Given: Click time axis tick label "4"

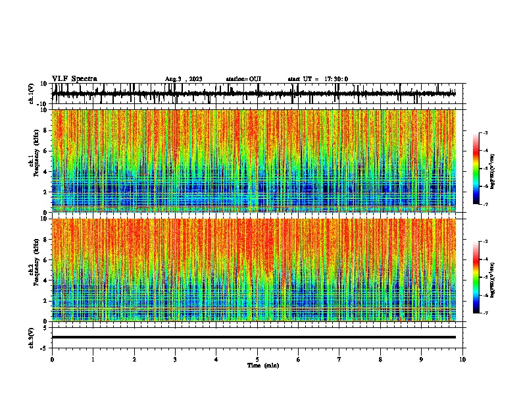Looking at the screenshot, I should pos(216,360).
